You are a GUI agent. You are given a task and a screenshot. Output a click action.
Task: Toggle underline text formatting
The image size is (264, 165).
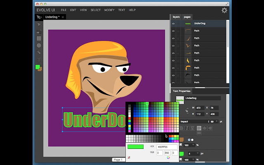click(193, 128)
